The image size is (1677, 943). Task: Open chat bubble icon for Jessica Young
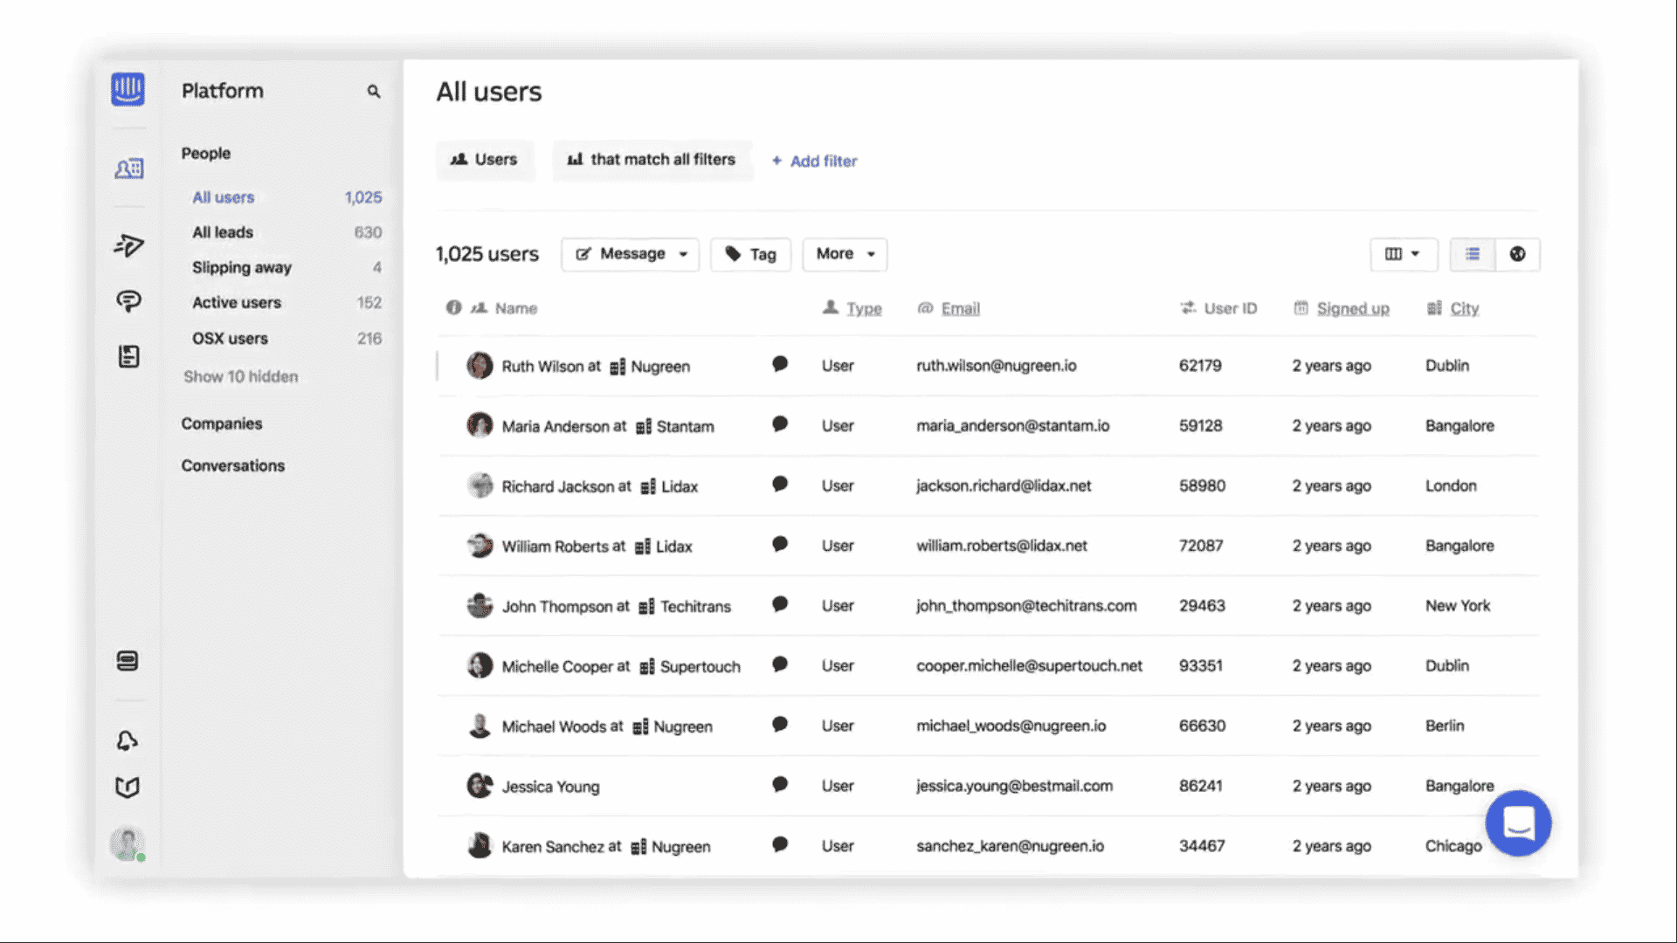780,785
